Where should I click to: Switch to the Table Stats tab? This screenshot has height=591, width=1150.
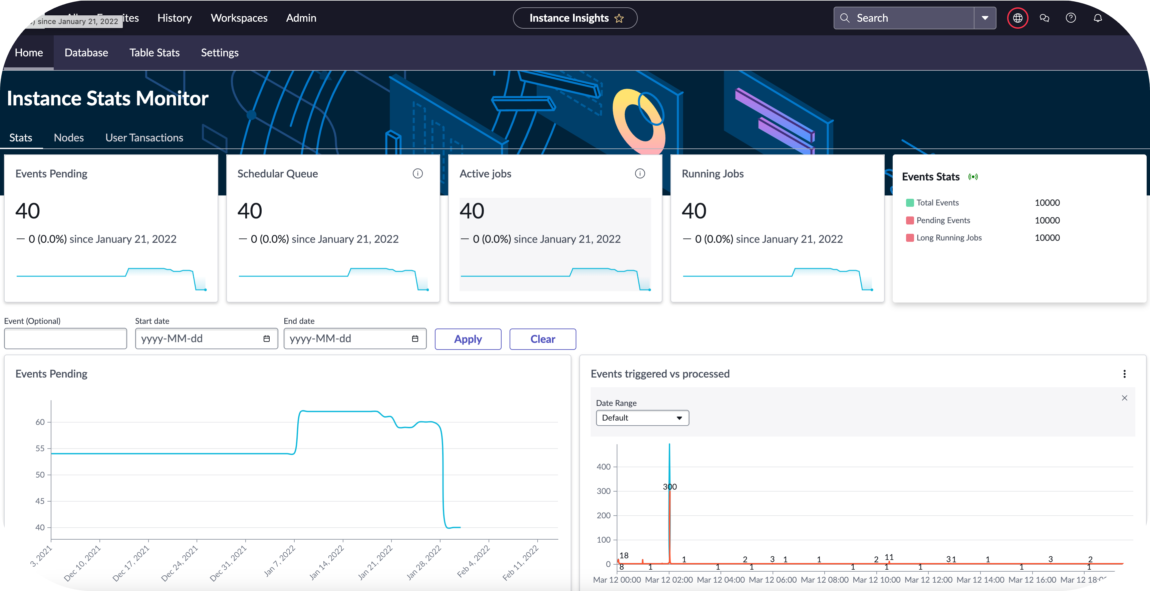pyautogui.click(x=155, y=52)
